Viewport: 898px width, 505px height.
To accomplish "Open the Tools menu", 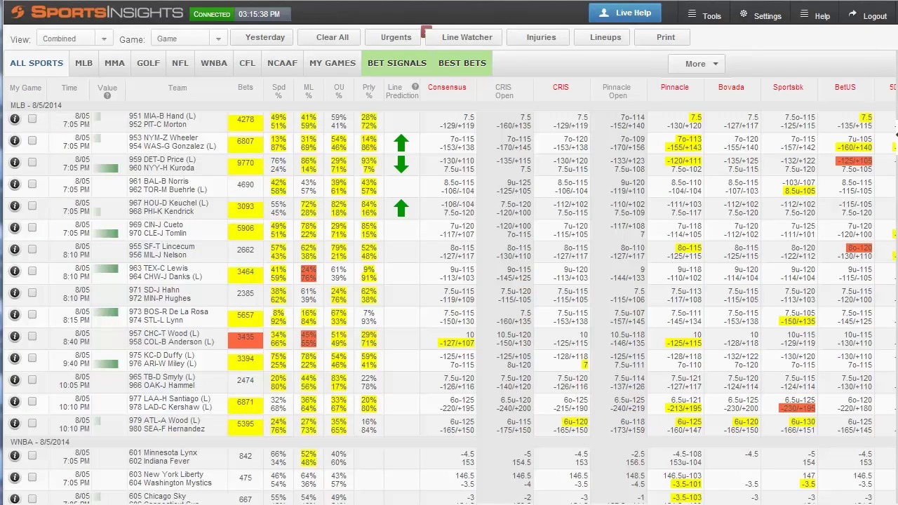I will [704, 15].
